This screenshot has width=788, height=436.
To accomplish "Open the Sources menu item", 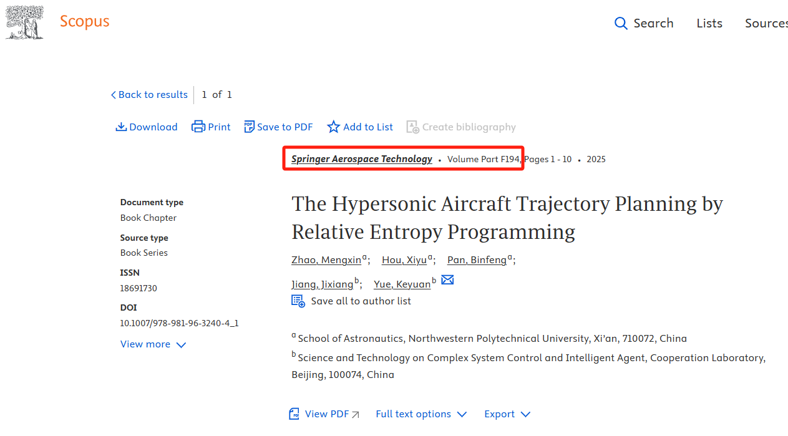I will 766,24.
